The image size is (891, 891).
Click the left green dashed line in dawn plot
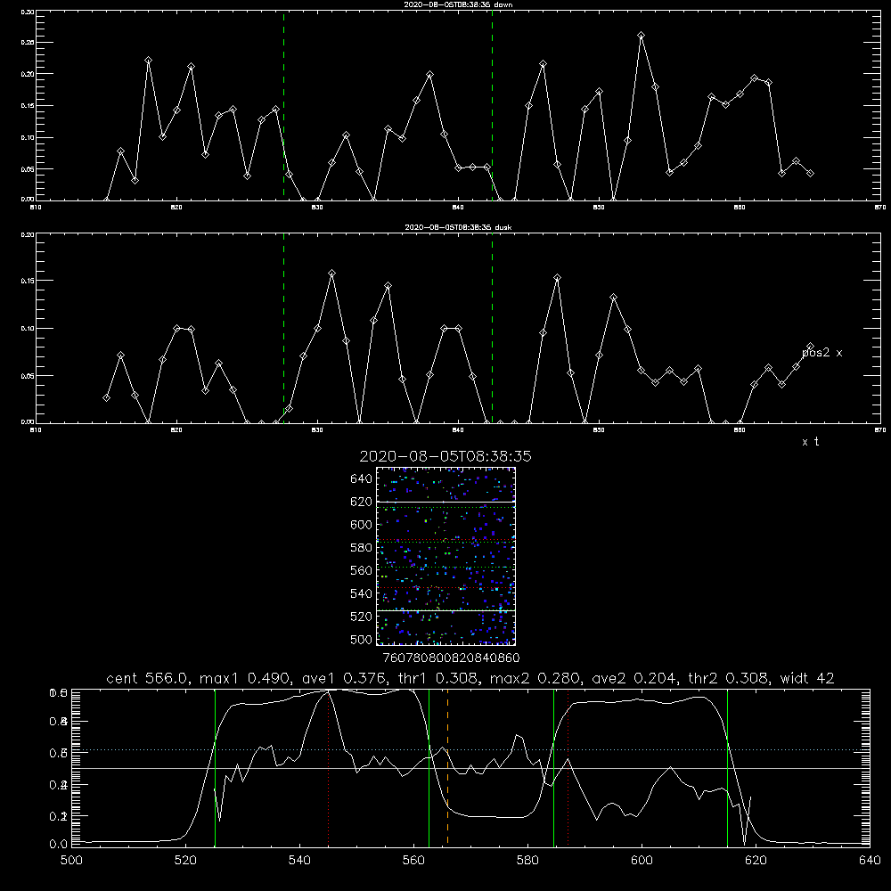(x=283, y=106)
